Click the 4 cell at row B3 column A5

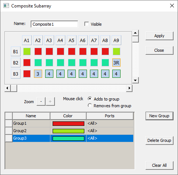[x=72, y=74]
